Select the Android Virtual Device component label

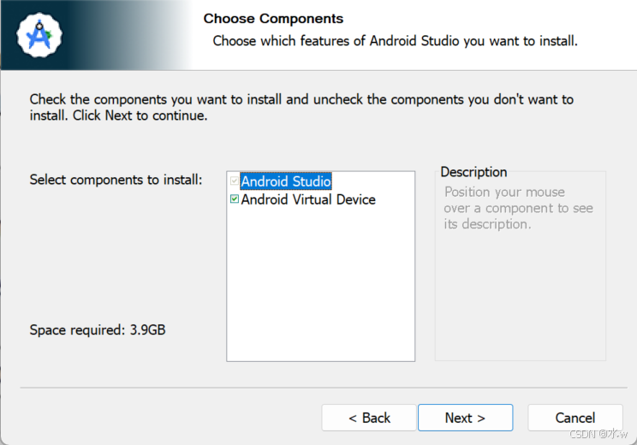point(308,199)
